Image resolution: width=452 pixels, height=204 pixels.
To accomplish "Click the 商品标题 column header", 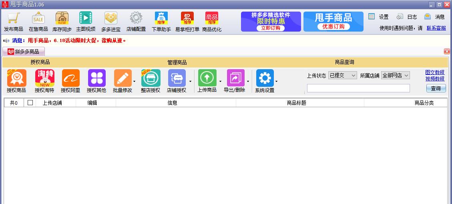I will coord(296,103).
